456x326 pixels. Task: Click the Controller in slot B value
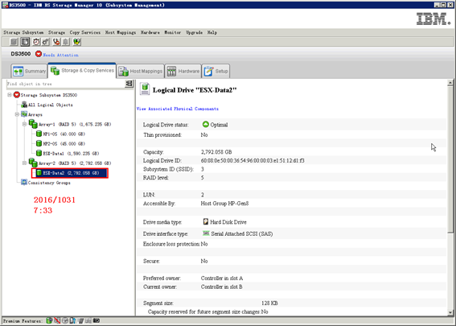[x=222, y=287]
